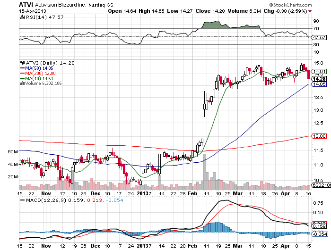Viewport: 331px width, 250px height.
Task: Click the Activision Blizzard Inc. company name
Action: (61, 5)
